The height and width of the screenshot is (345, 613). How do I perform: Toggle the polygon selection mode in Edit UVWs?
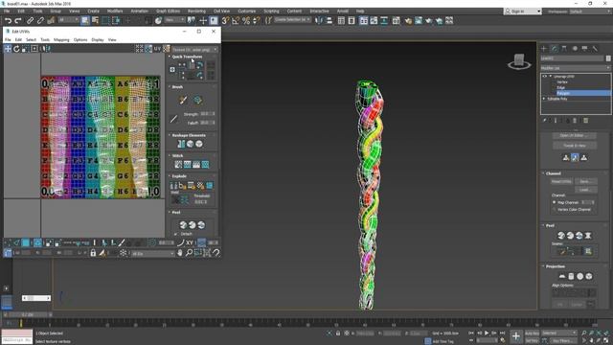pyautogui.click(x=26, y=242)
